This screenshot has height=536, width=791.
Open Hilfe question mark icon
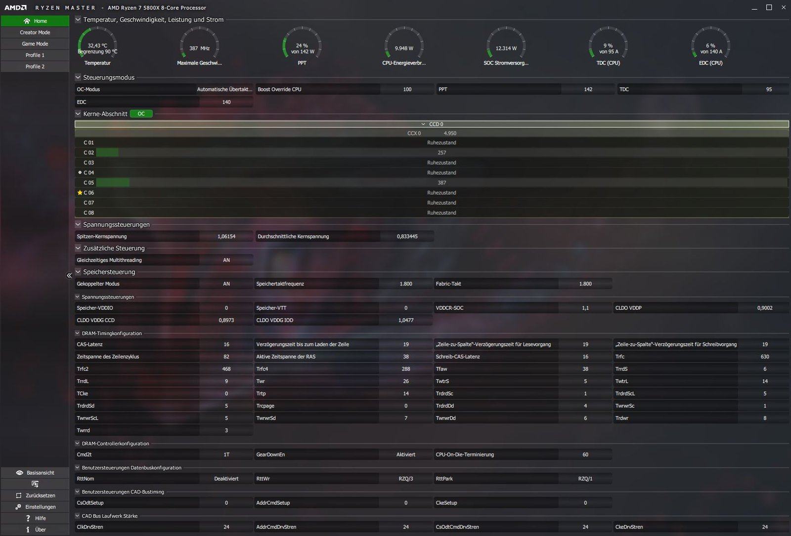click(x=28, y=518)
